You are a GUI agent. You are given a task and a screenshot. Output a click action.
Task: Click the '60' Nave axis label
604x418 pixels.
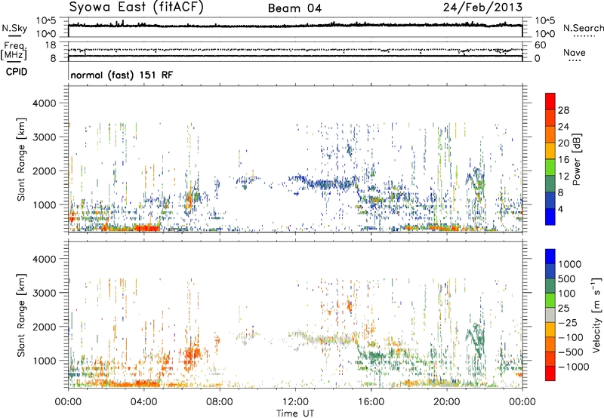click(x=541, y=45)
